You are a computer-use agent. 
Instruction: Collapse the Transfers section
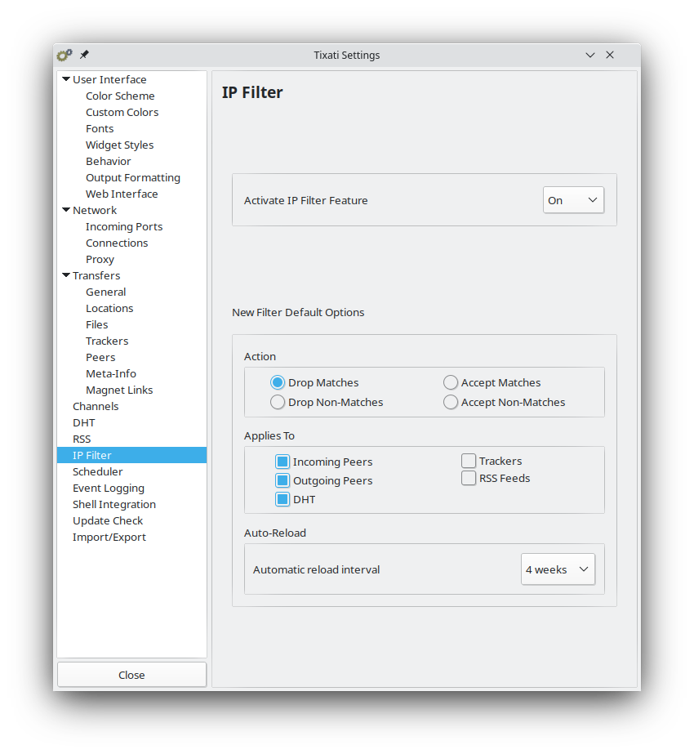[66, 275]
